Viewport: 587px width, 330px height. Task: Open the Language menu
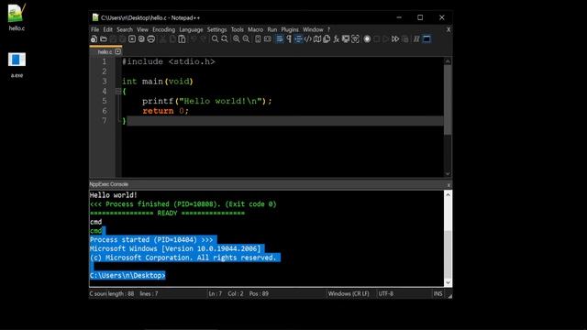[x=191, y=29]
